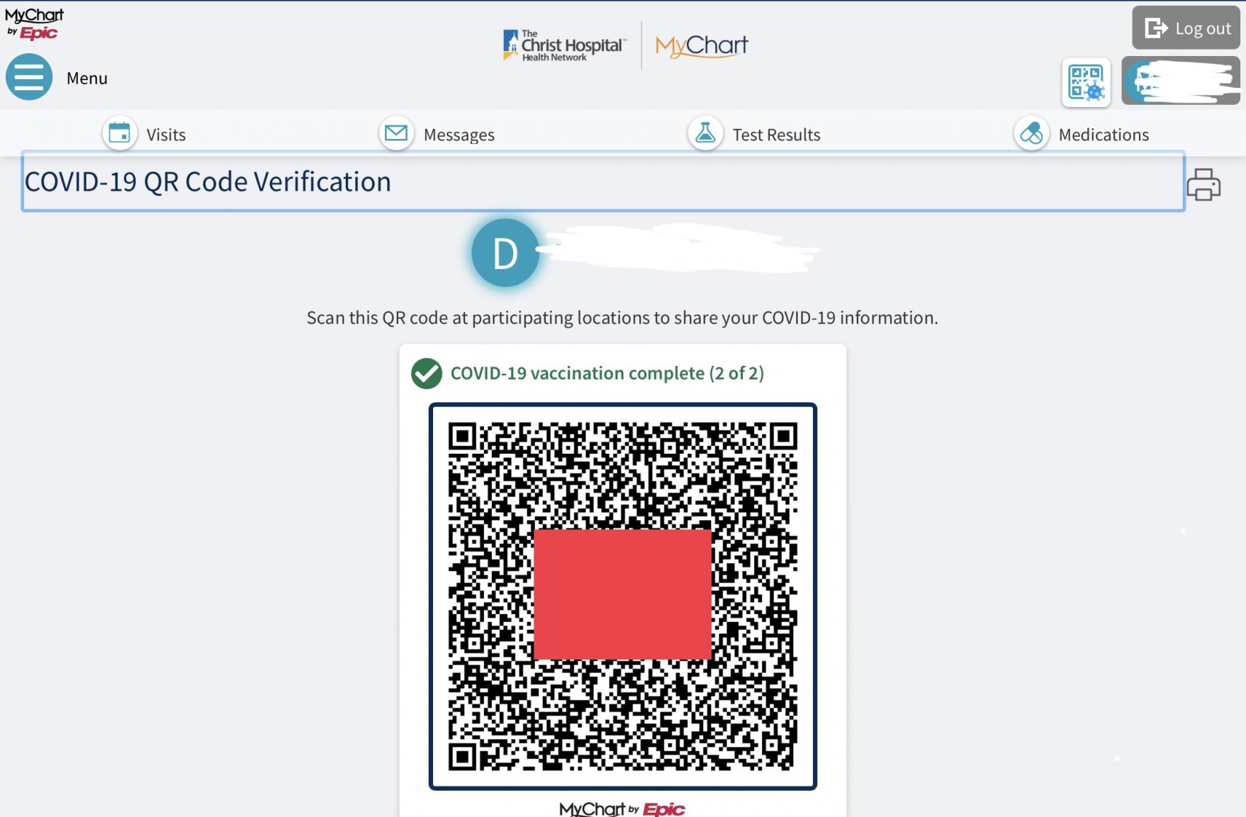
Task: Open the COVID-19 QR code shortcut icon
Action: pos(1086,82)
